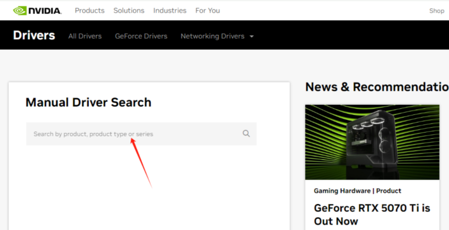Click the Gaming Hardware | Product label
The width and height of the screenshot is (449, 230).
357,191
